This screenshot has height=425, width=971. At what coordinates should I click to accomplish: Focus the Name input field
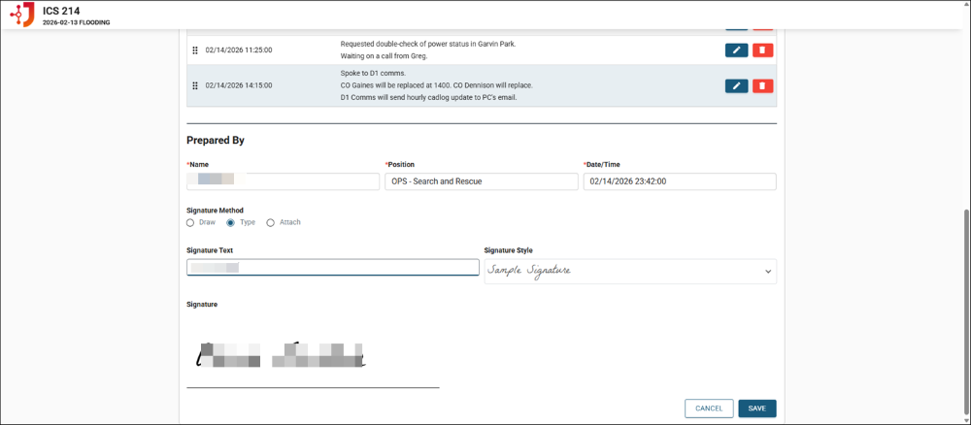(x=283, y=181)
